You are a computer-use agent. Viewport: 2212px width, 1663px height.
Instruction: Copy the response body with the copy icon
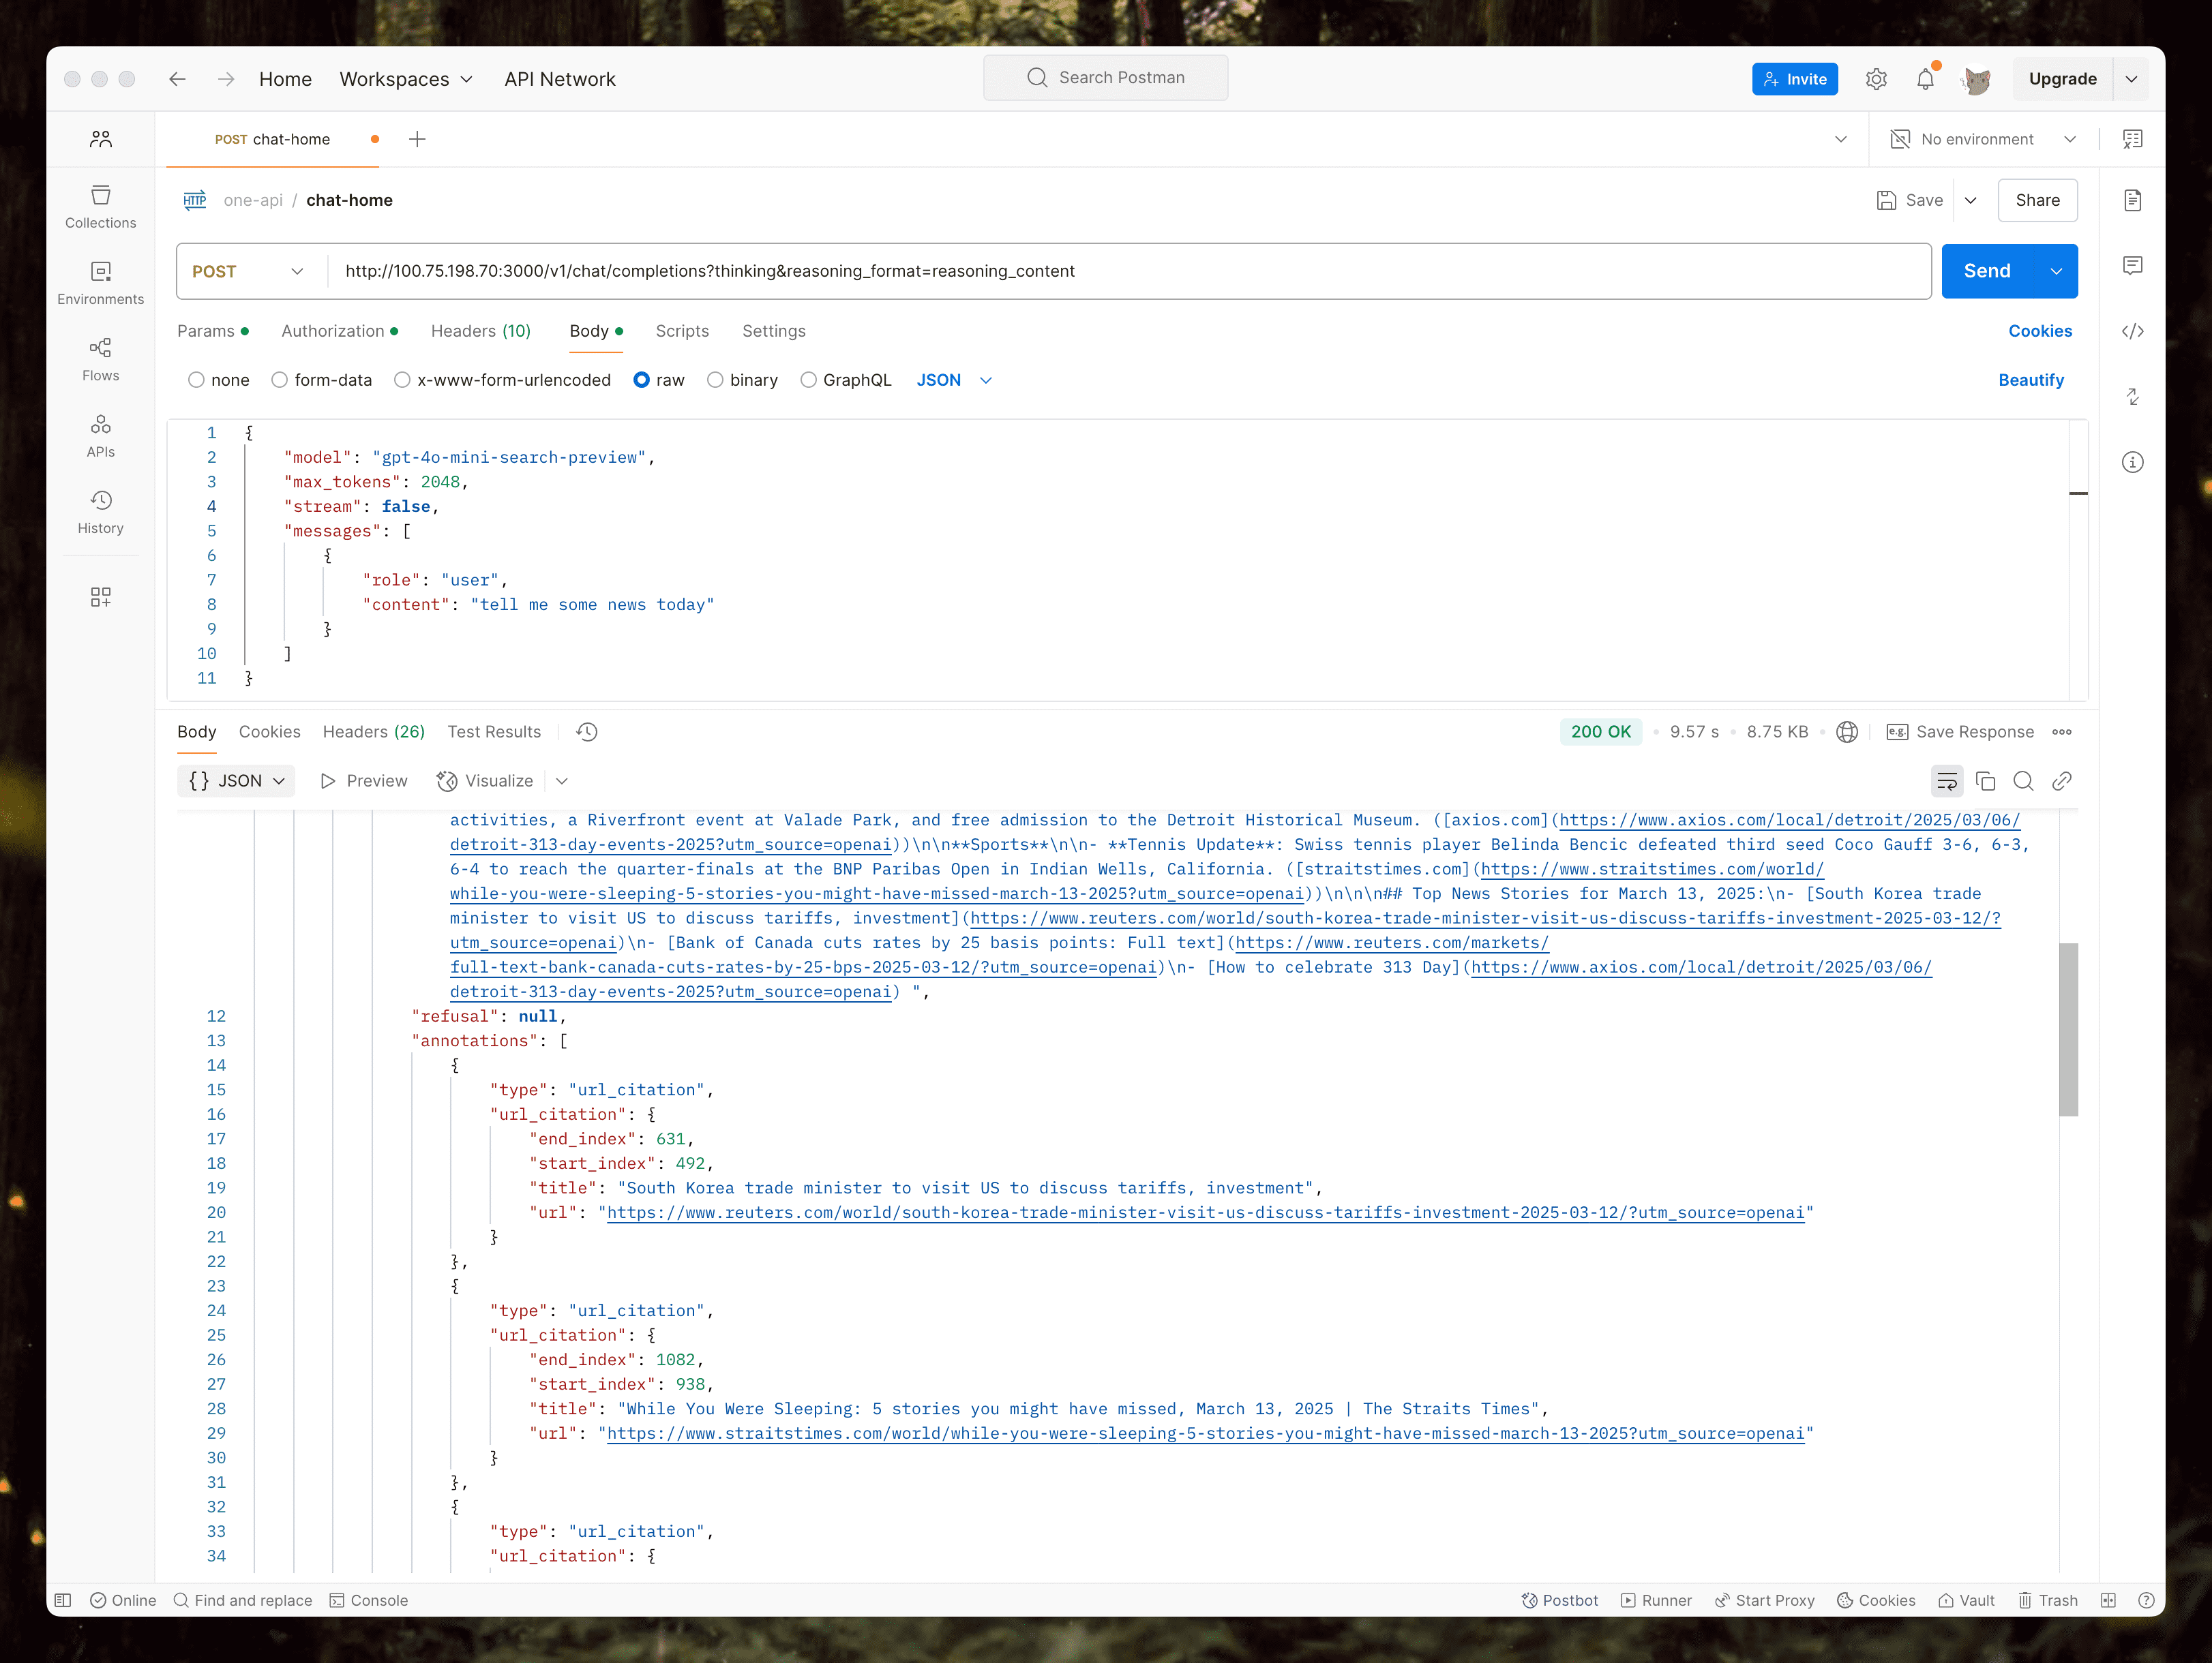(1986, 780)
